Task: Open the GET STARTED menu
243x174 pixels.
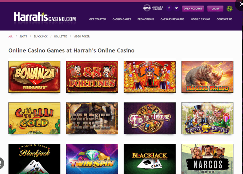Action: [98, 19]
